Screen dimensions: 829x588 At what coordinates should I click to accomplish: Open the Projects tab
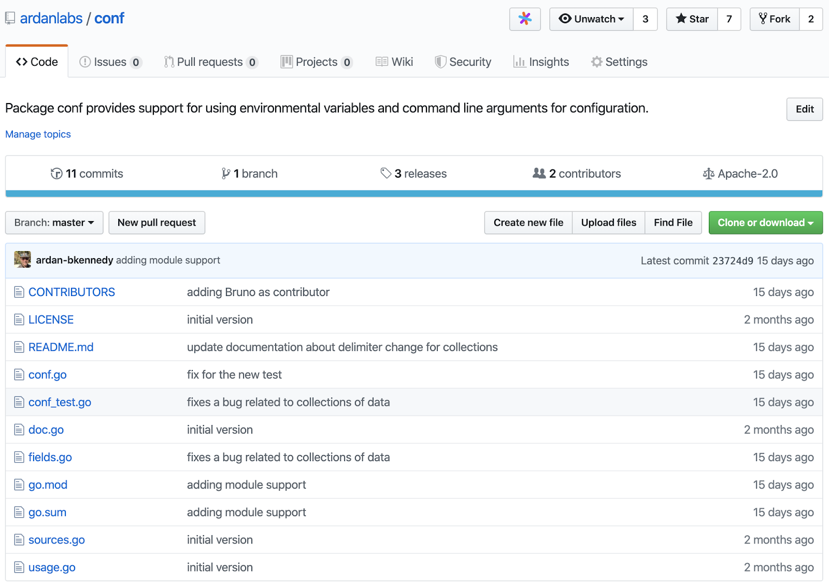point(317,62)
